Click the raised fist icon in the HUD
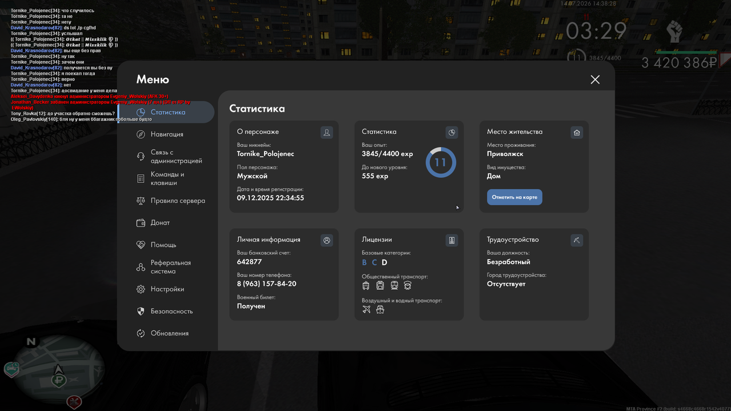Image resolution: width=731 pixels, height=411 pixels. [675, 32]
